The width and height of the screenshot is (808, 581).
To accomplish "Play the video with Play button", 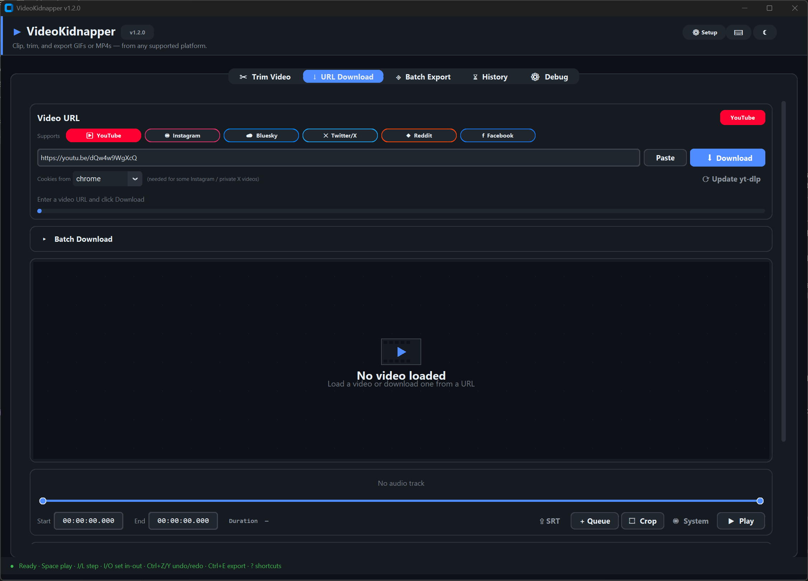I will 741,521.
